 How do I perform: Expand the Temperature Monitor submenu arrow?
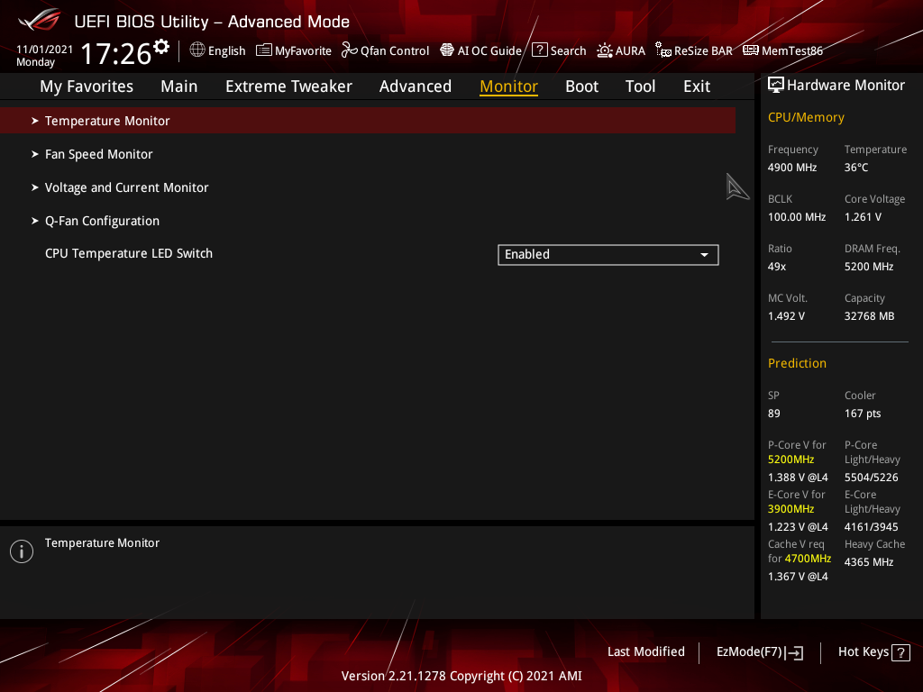pyautogui.click(x=35, y=121)
